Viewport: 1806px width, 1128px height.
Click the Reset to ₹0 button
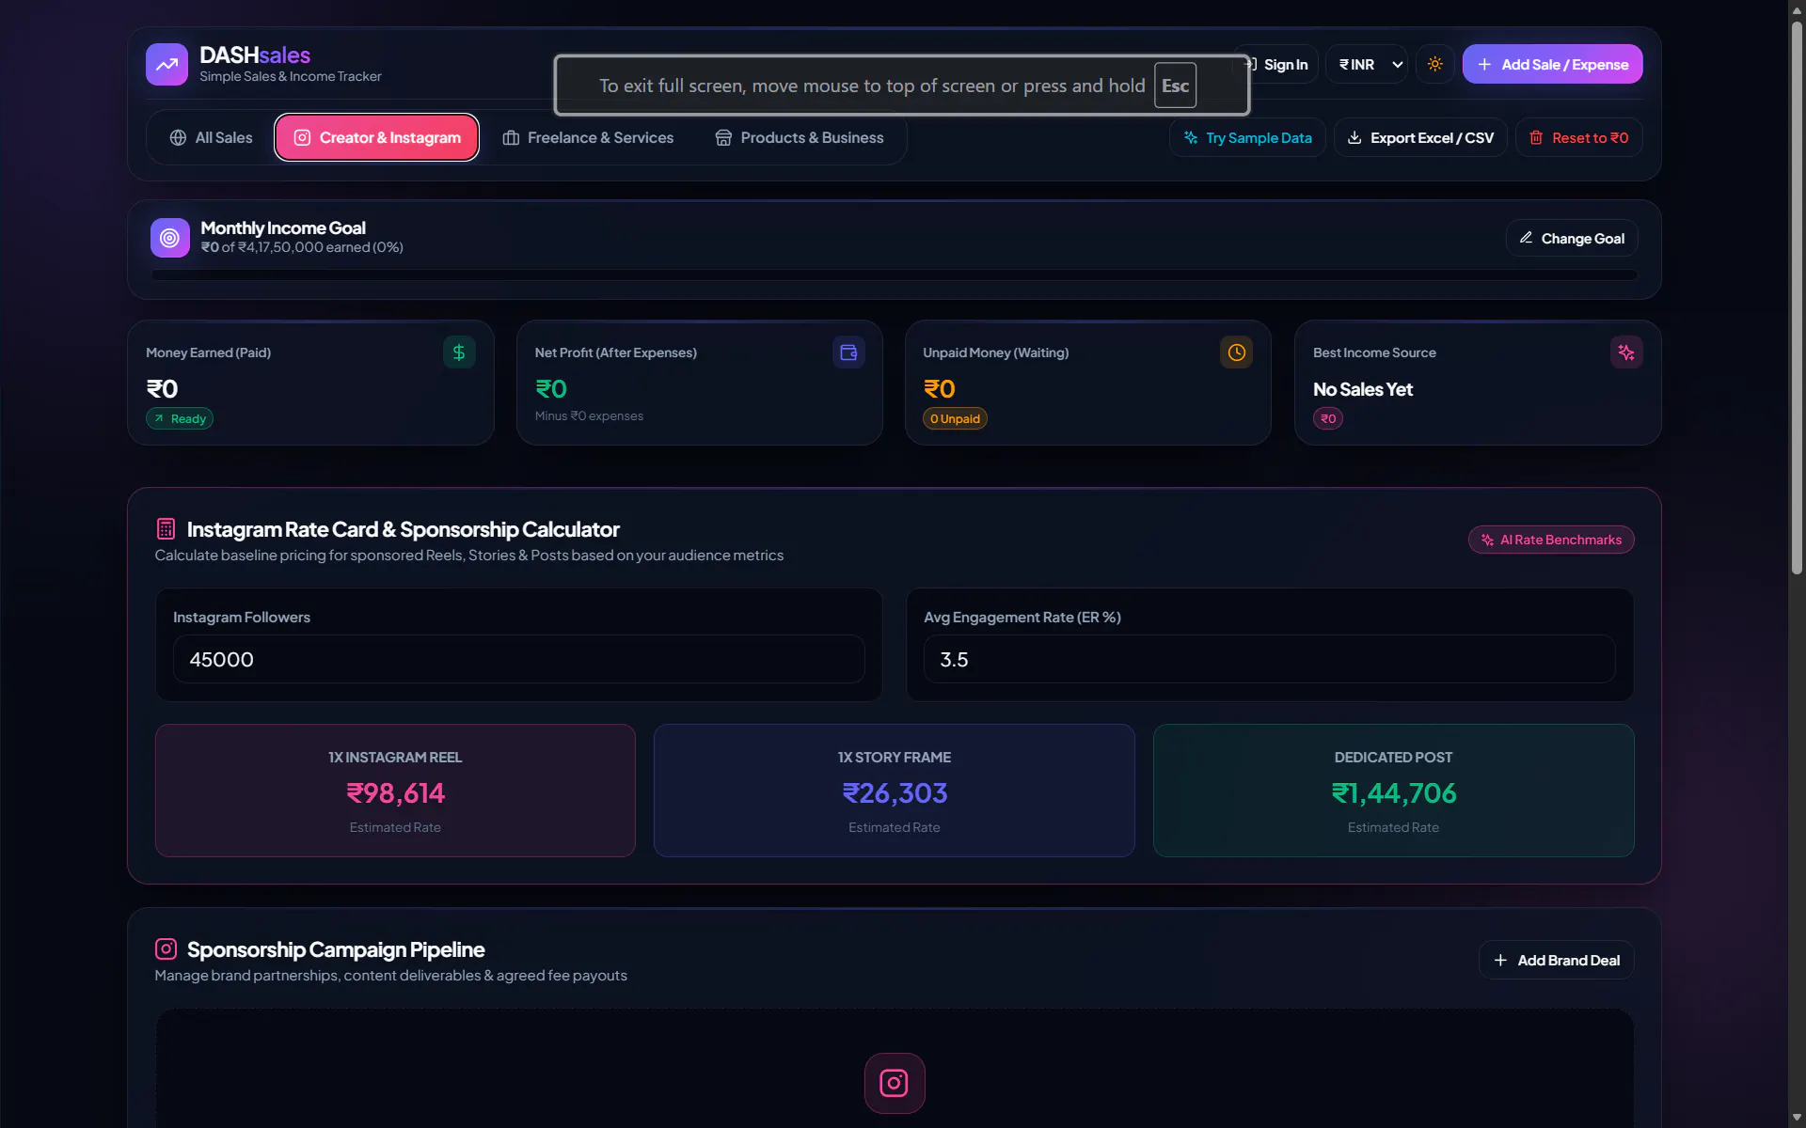[1578, 137]
